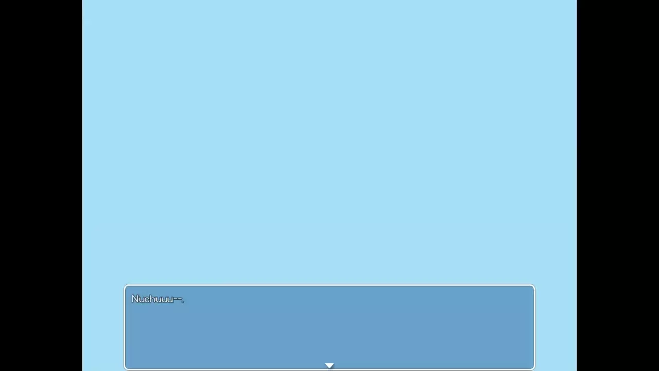Click the dialogue window's rounded top-right corner
659x371 pixels.
(533, 288)
